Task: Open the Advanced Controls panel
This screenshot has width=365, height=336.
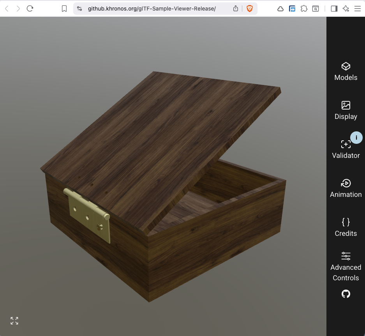Action: click(346, 267)
